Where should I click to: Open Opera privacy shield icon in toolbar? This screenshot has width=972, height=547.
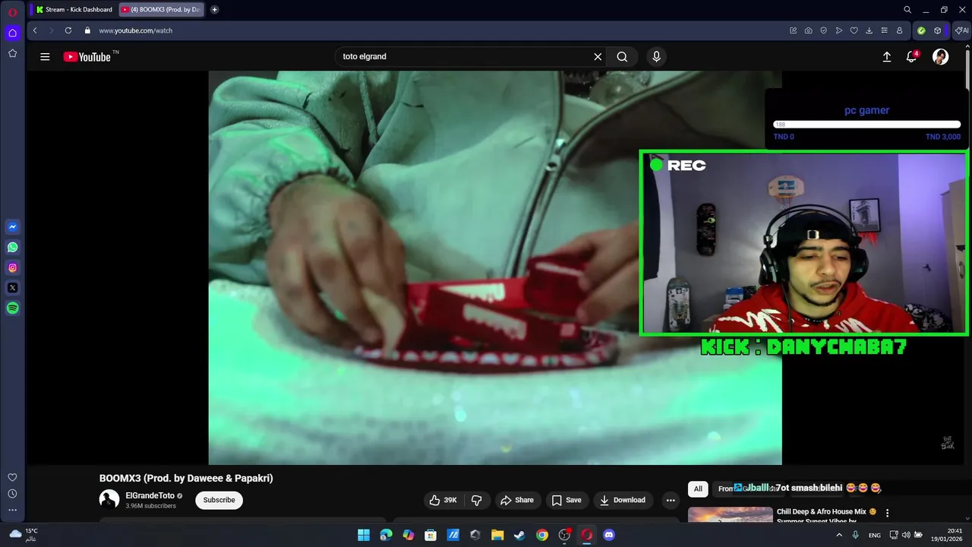[823, 30]
